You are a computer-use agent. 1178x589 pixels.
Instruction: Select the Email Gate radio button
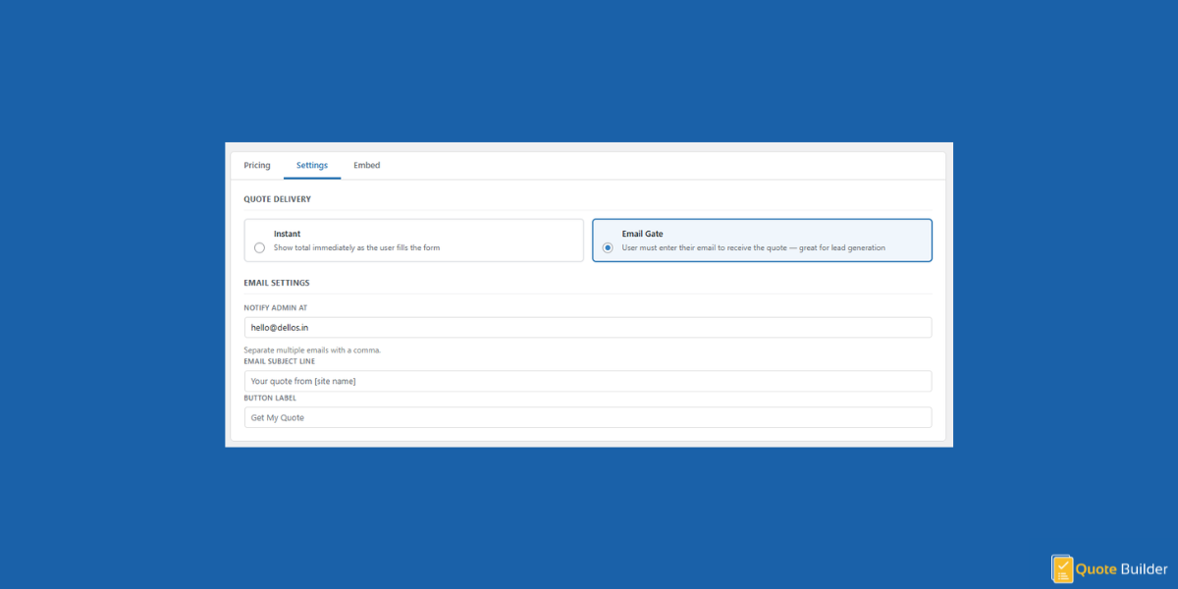point(607,247)
